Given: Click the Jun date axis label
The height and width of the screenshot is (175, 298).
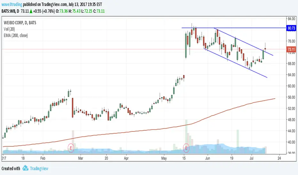Looking at the screenshot, I should (x=208, y=158).
